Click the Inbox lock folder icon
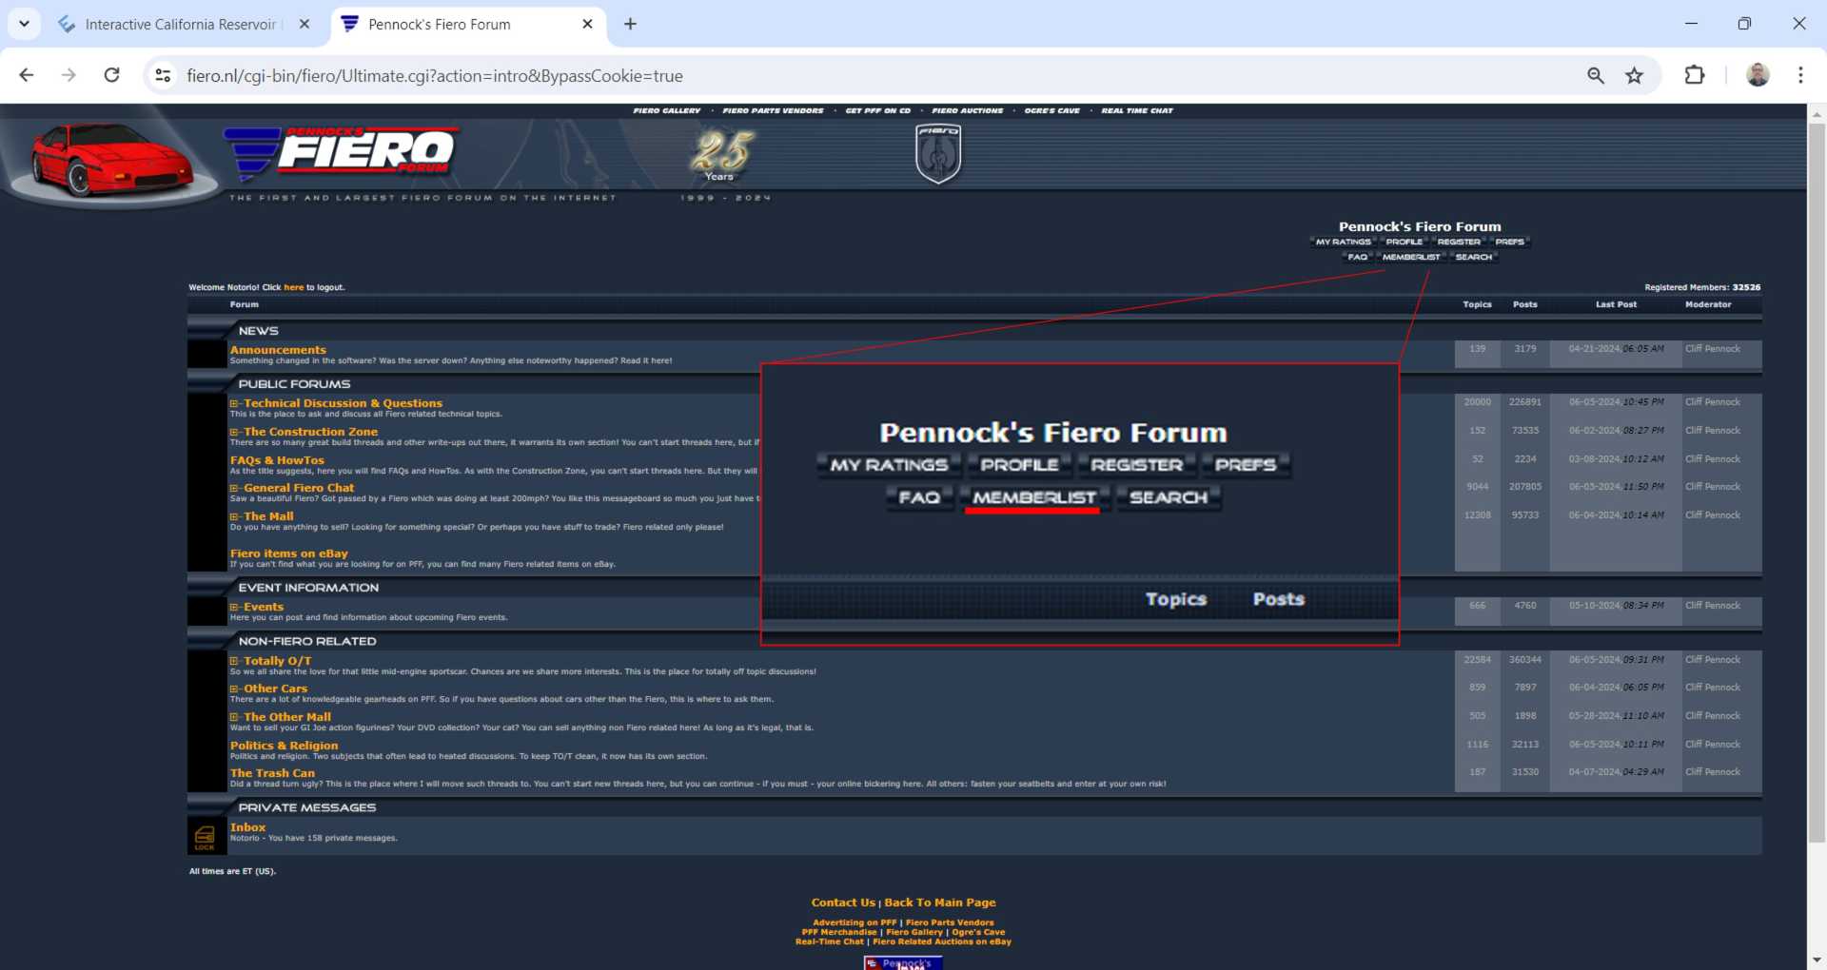This screenshot has height=970, width=1827. (205, 837)
